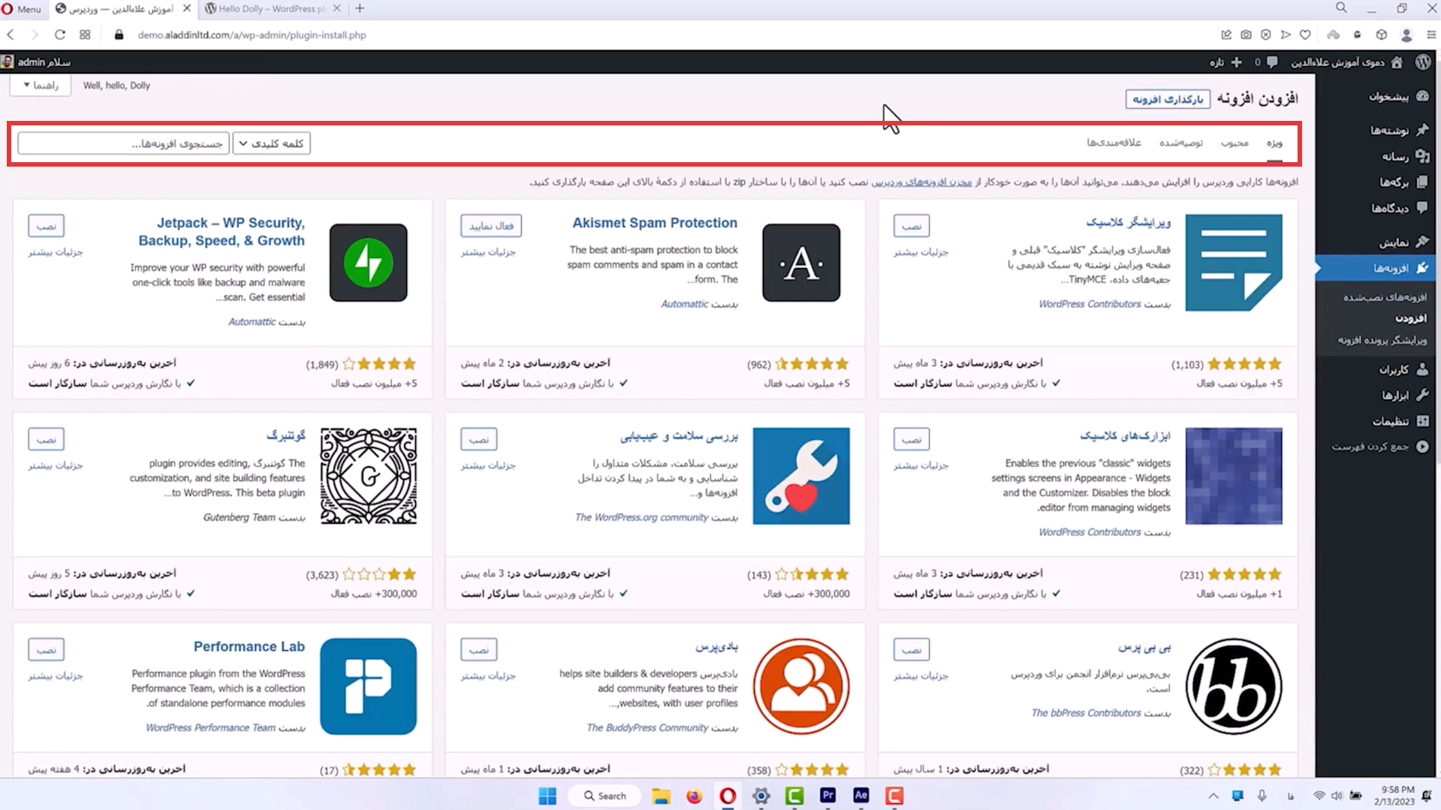Viewport: 1441px width, 810px height.
Task: Open the Windows Start menu
Action: [x=547, y=796]
